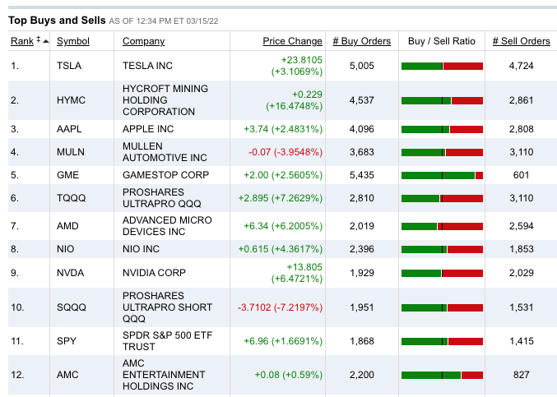Viewport: 557px width, 397px height.
Task: Sort by # Sell Orders header
Action: (521, 41)
